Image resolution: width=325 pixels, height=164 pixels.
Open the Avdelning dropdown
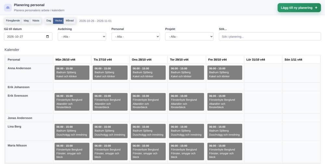[x=82, y=37]
